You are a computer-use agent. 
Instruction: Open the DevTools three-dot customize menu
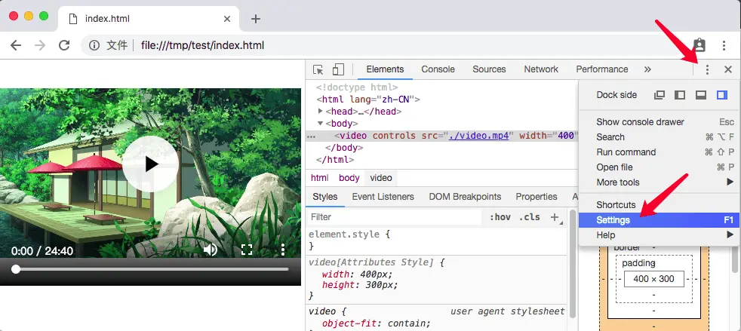click(707, 70)
